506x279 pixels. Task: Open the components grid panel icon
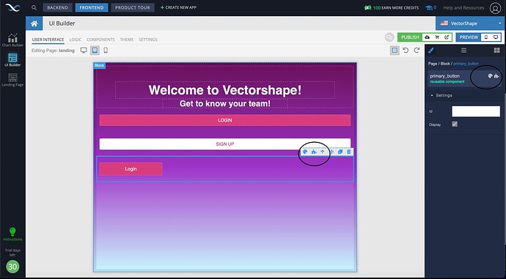click(x=496, y=51)
